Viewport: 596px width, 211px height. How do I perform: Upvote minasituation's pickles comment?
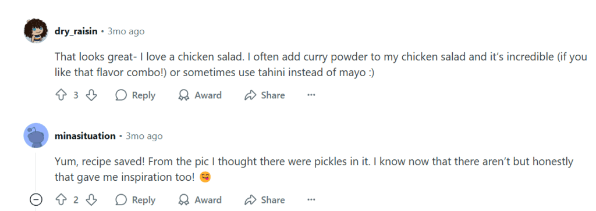coord(61,199)
